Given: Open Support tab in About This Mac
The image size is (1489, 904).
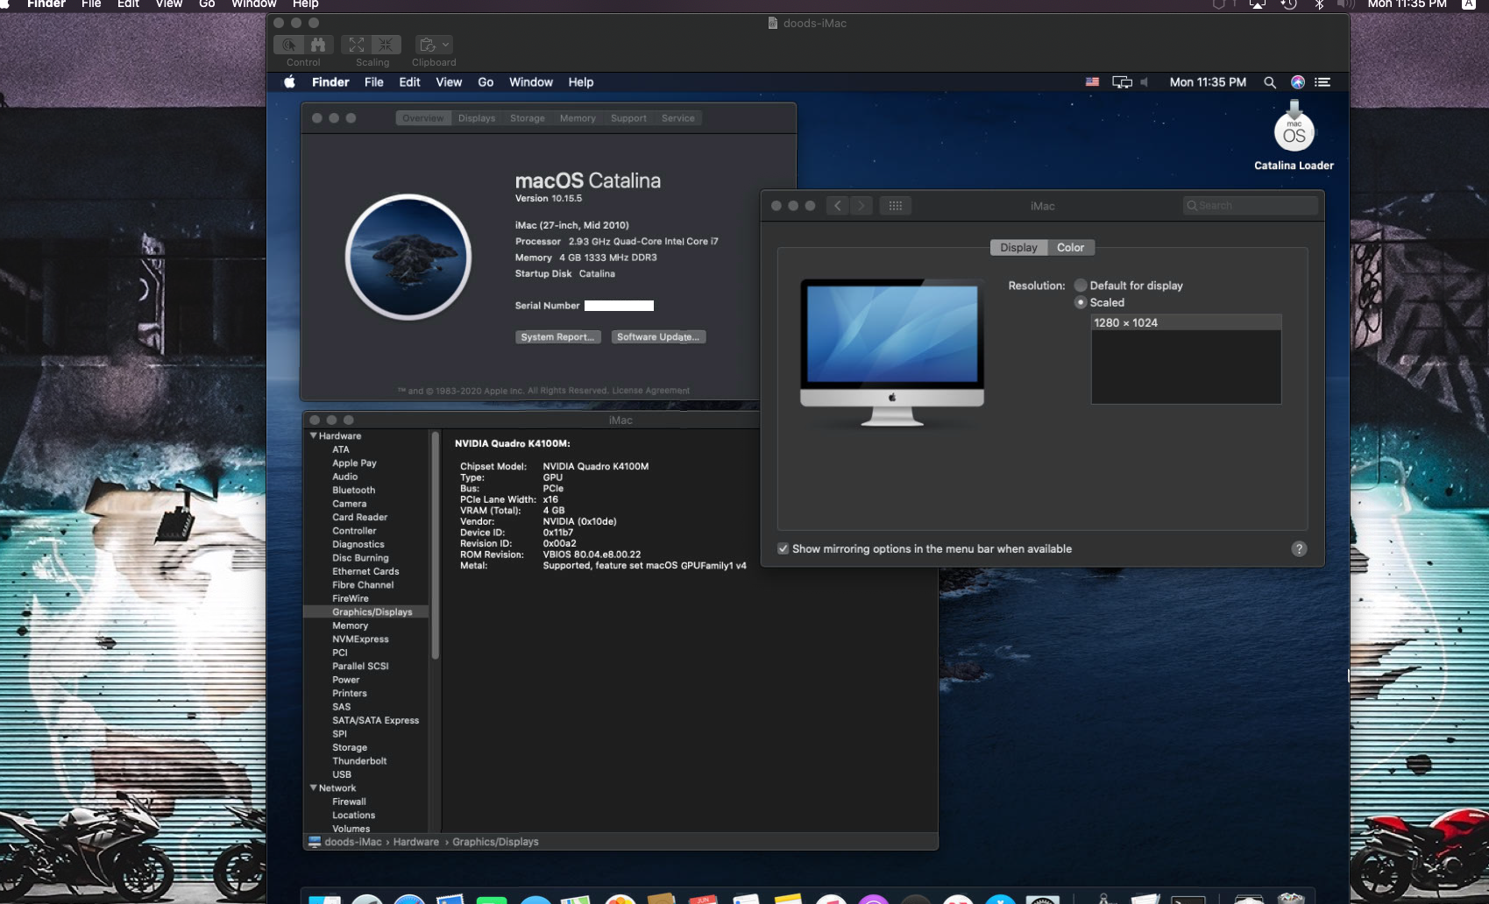Looking at the screenshot, I should (x=628, y=118).
